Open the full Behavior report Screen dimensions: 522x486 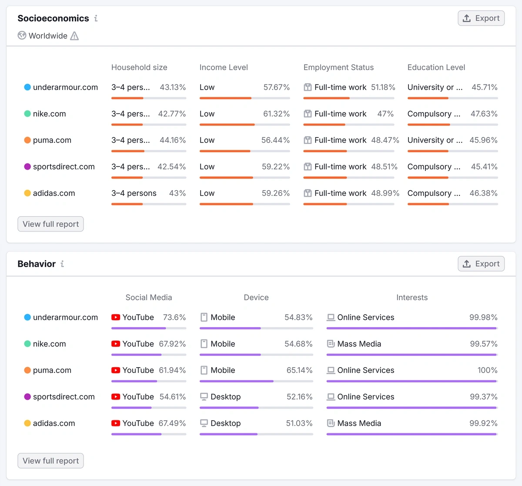point(50,461)
